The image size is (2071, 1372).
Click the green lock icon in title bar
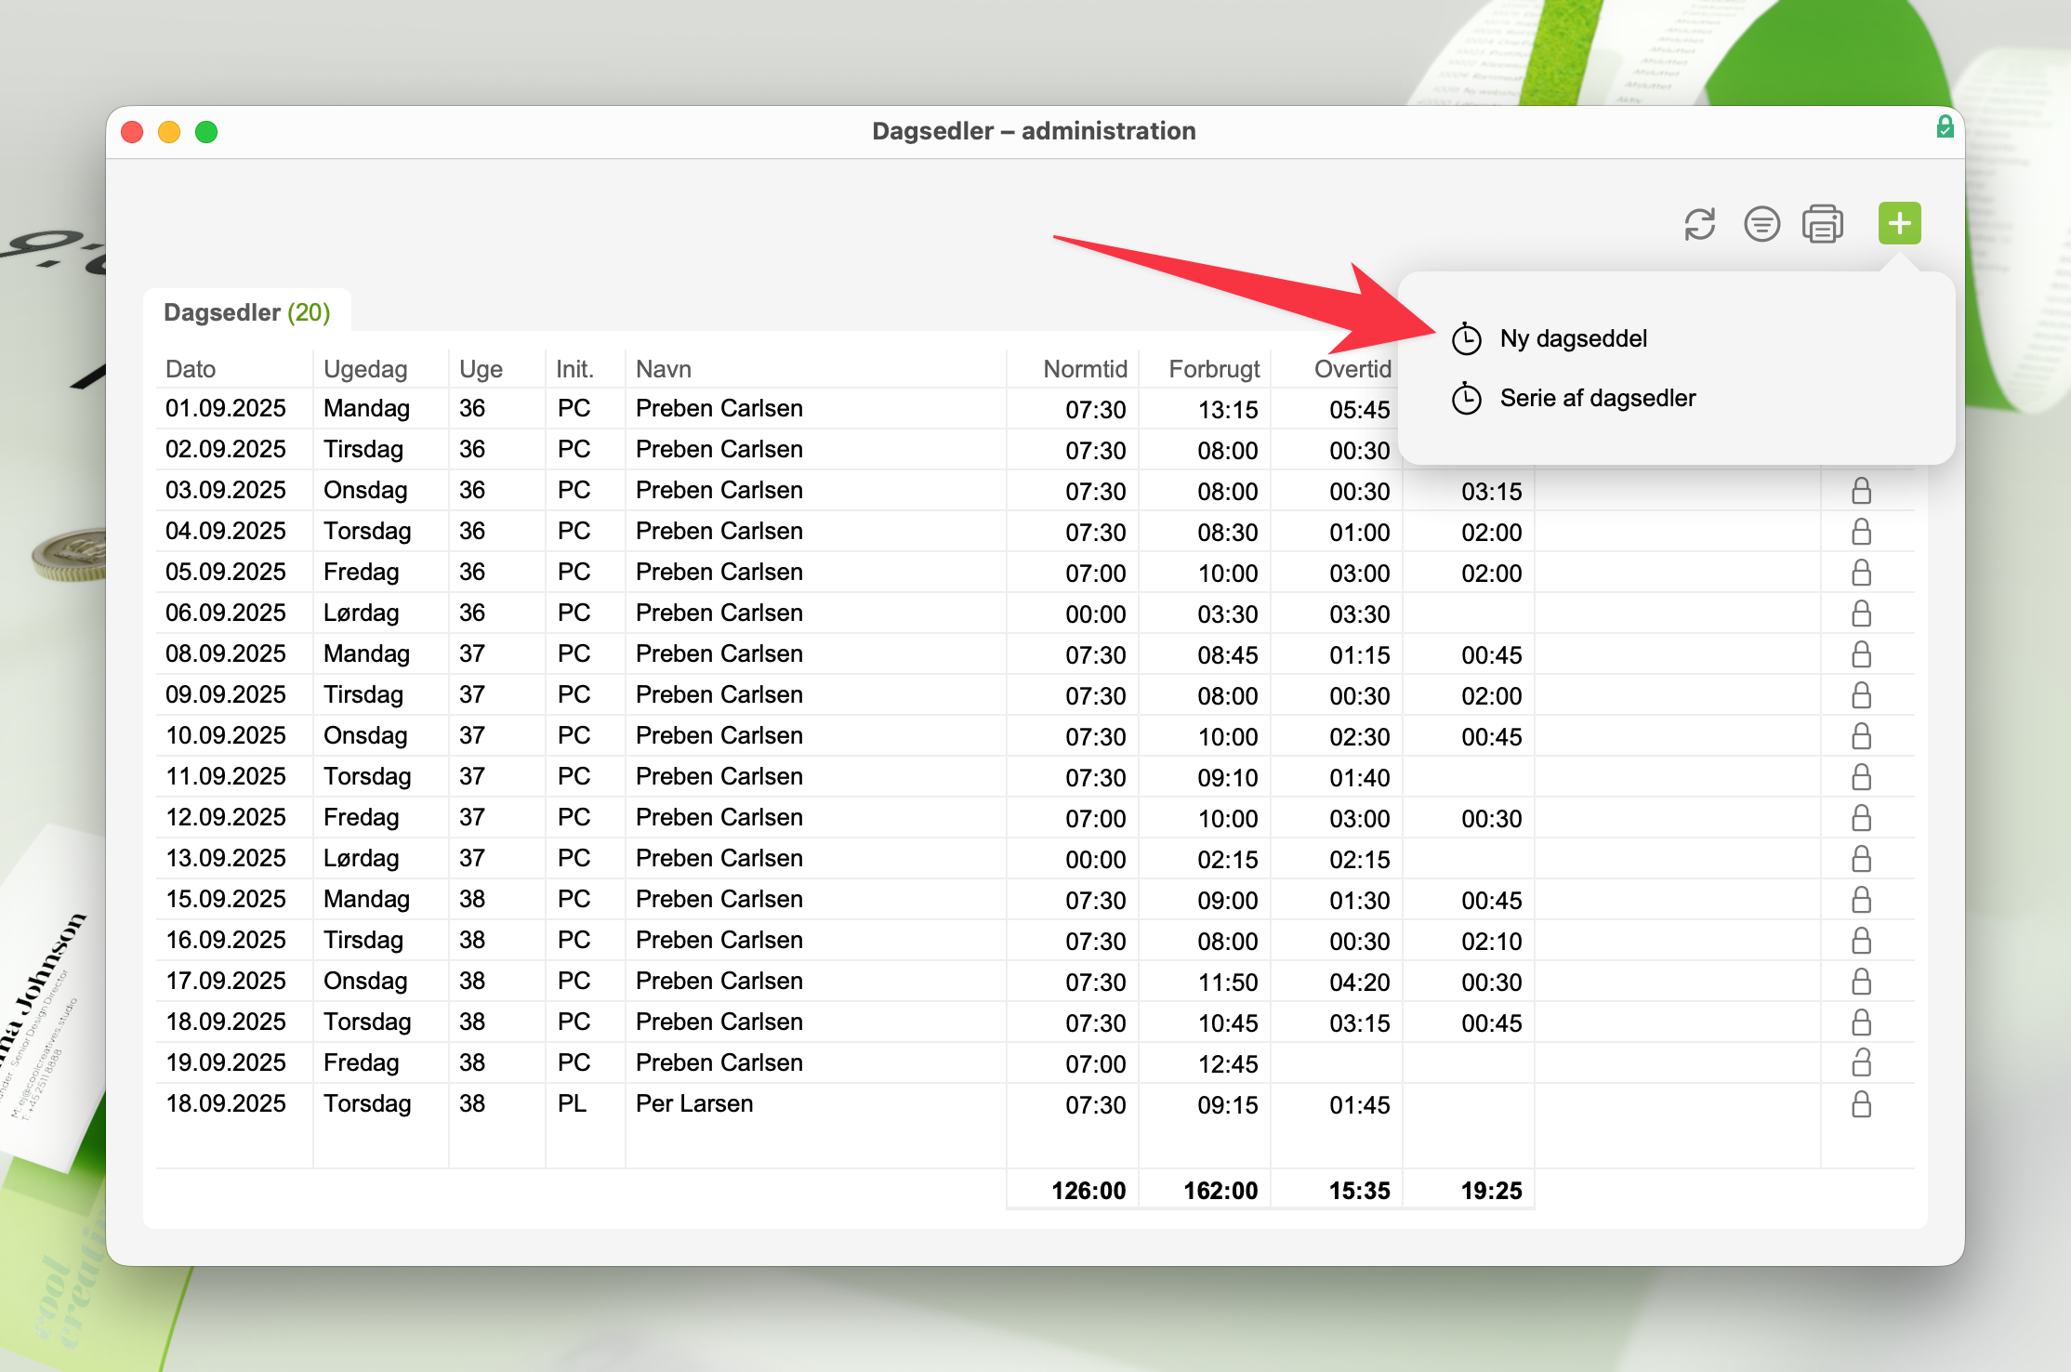[x=1945, y=127]
